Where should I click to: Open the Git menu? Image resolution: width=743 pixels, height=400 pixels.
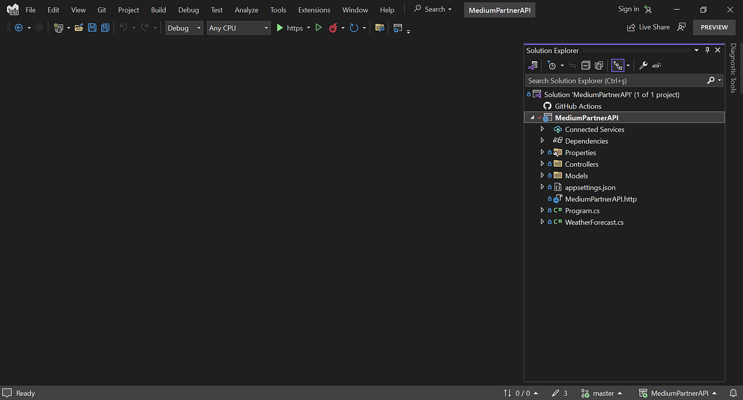[x=102, y=9]
